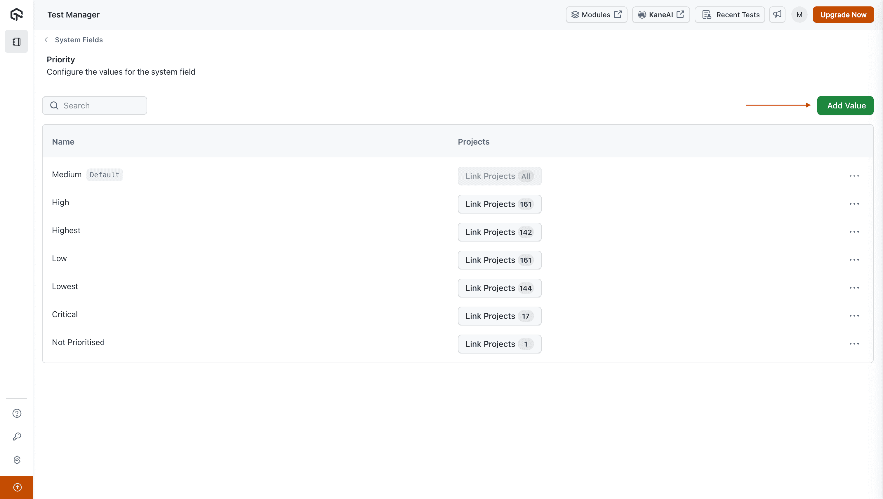Open the M user avatar menu
This screenshot has height=499, width=883.
799,15
